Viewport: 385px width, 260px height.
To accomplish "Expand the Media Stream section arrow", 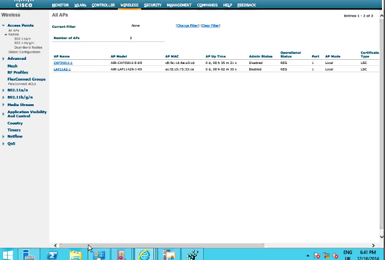I will pos(3,105).
